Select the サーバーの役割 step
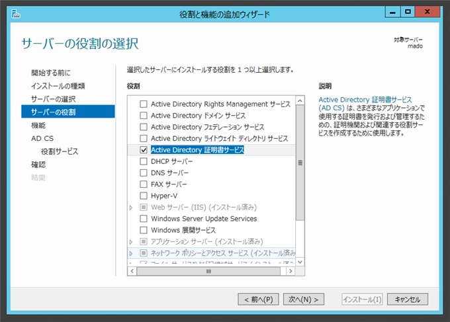The width and height of the screenshot is (450, 322). click(68, 112)
